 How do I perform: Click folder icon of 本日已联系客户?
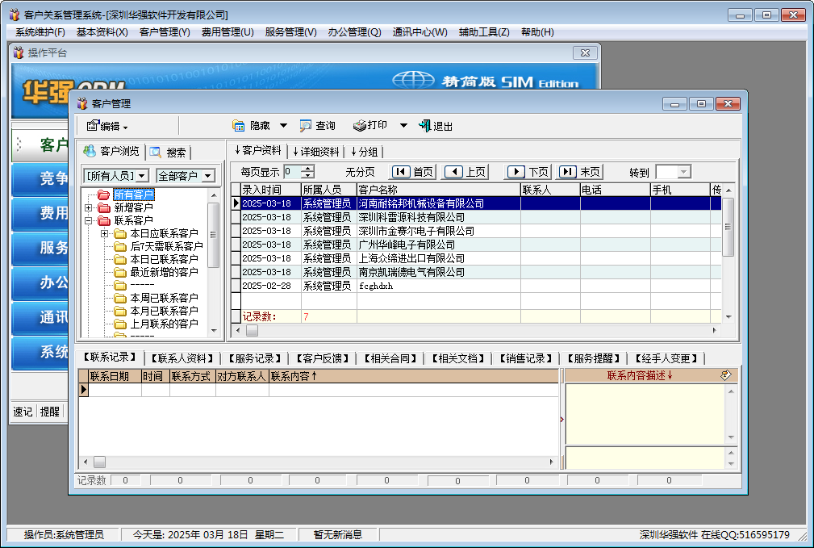120,259
